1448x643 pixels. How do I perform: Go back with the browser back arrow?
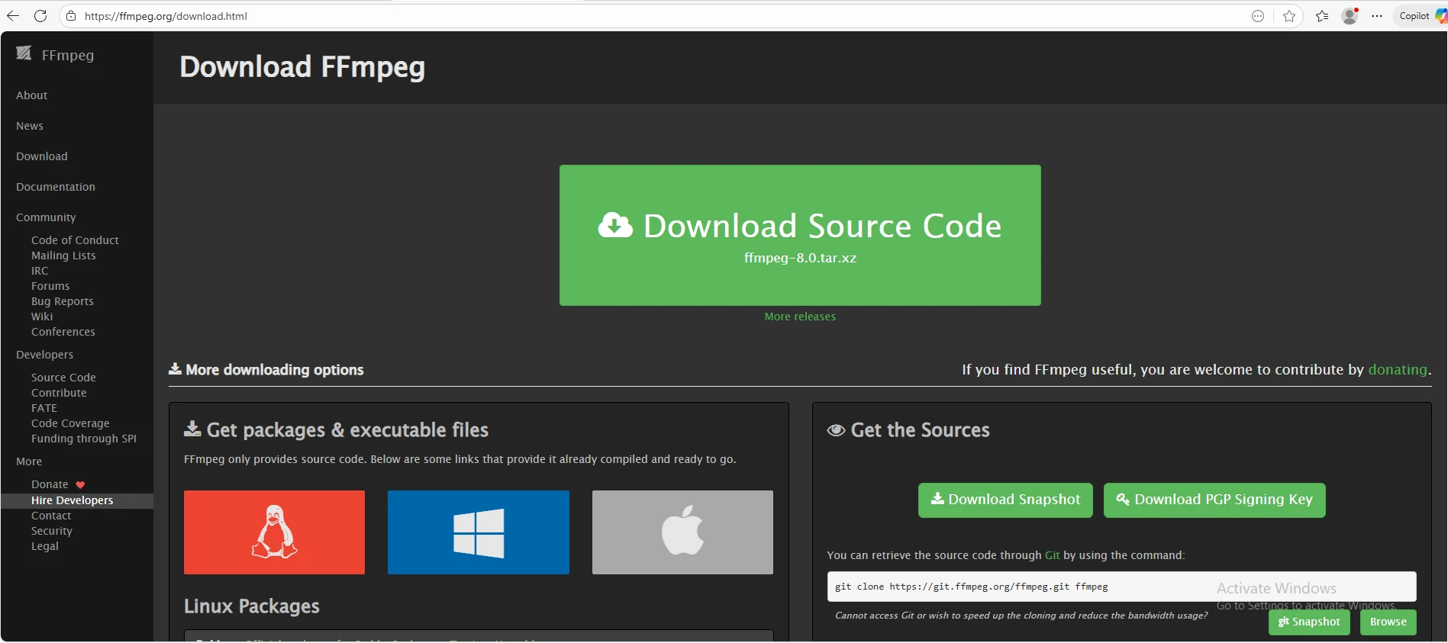[13, 16]
